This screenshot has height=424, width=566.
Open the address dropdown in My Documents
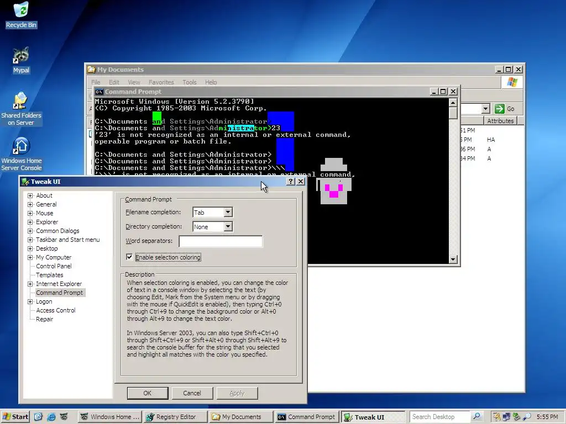click(485, 109)
